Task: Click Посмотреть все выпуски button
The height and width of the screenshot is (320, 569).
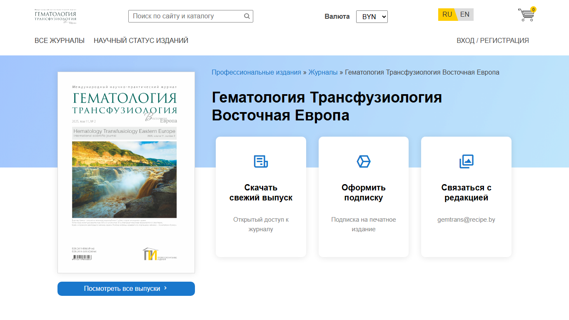Action: 126,289
